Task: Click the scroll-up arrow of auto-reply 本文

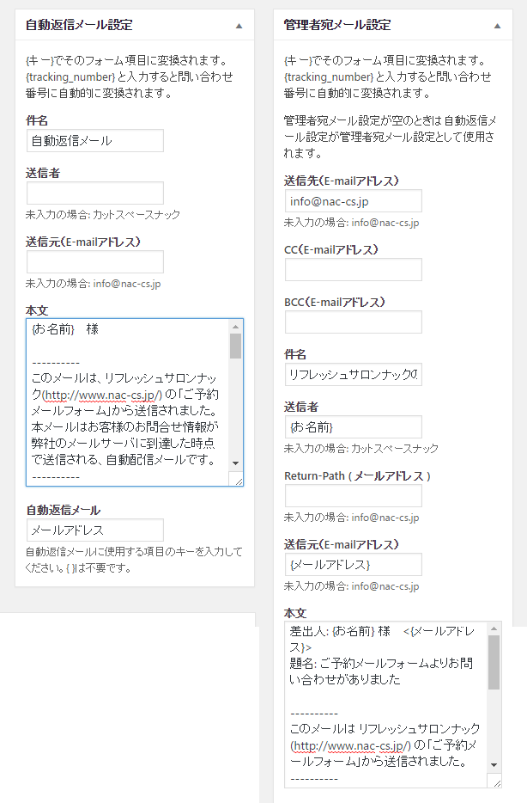Action: [235, 327]
